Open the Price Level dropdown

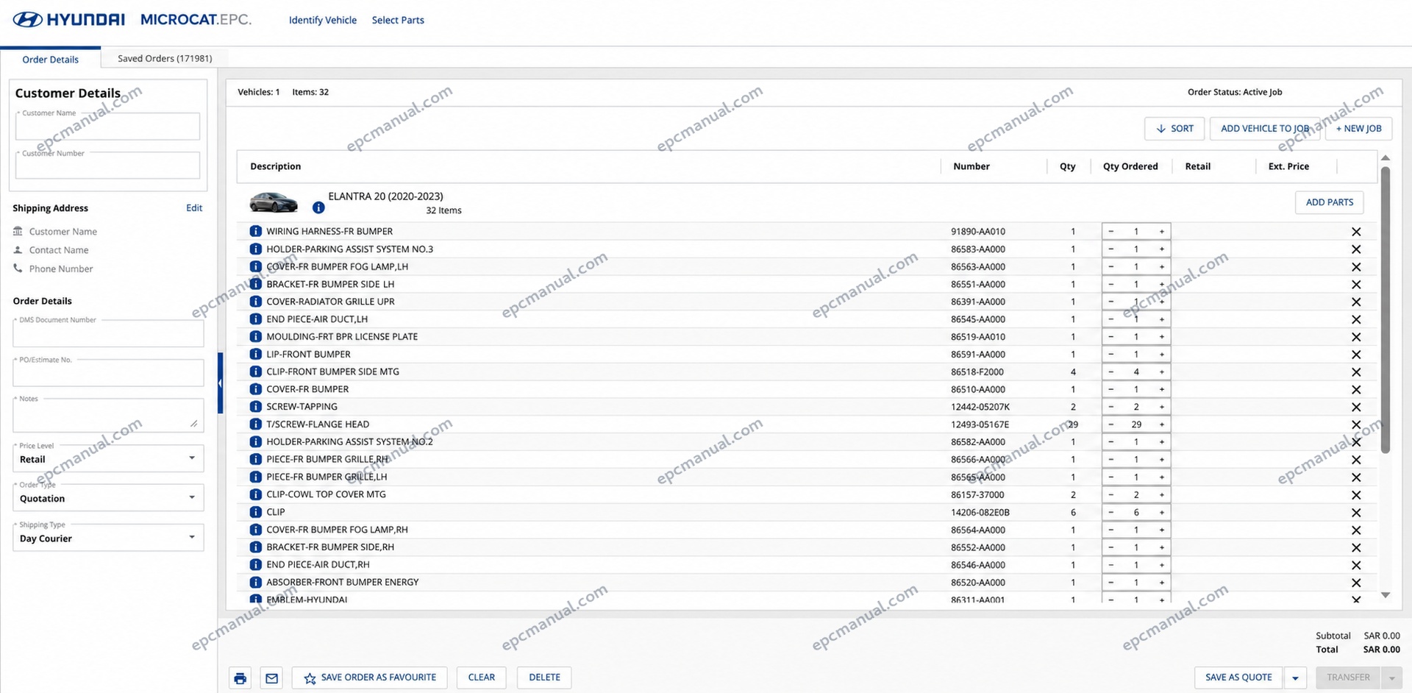pyautogui.click(x=108, y=458)
